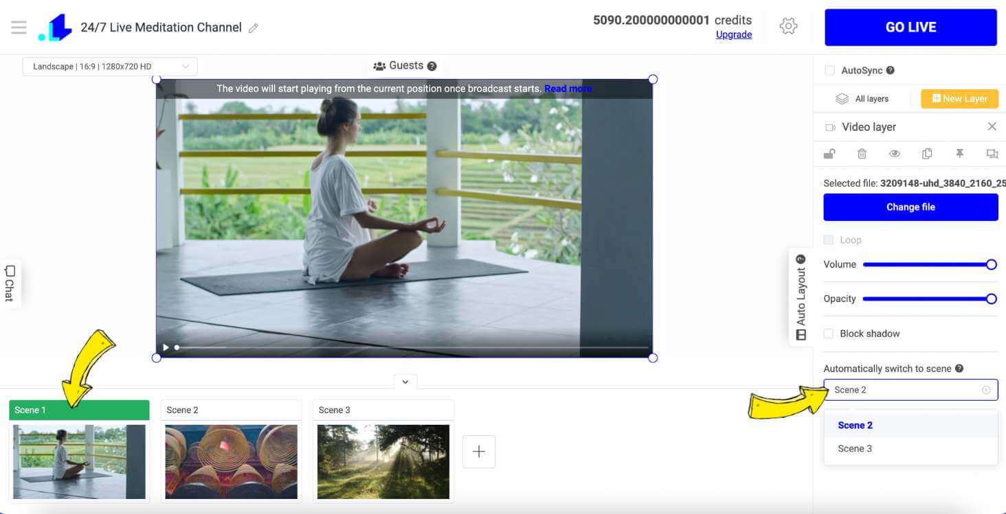This screenshot has width=1006, height=514.
Task: Open the hamburger main menu
Action: pos(19,27)
